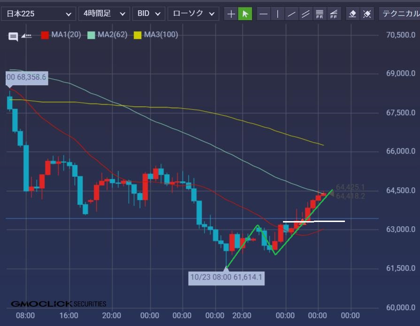Click the comment bubble icon in legend
Screen dimensions: 420x326
pos(13,37)
